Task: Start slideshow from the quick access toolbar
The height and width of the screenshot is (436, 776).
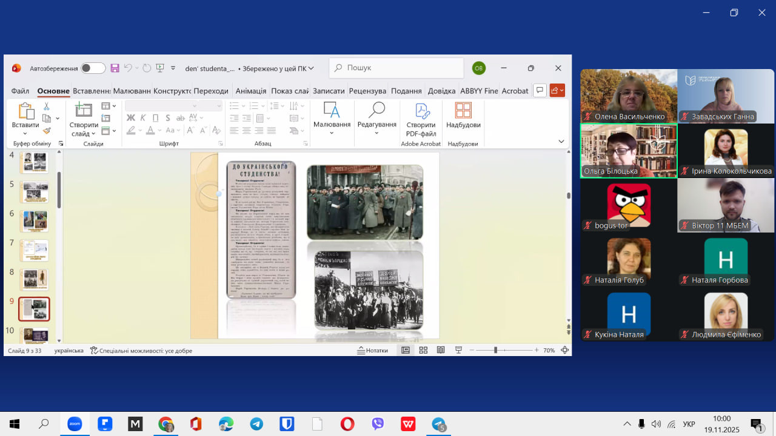Action: (160, 68)
